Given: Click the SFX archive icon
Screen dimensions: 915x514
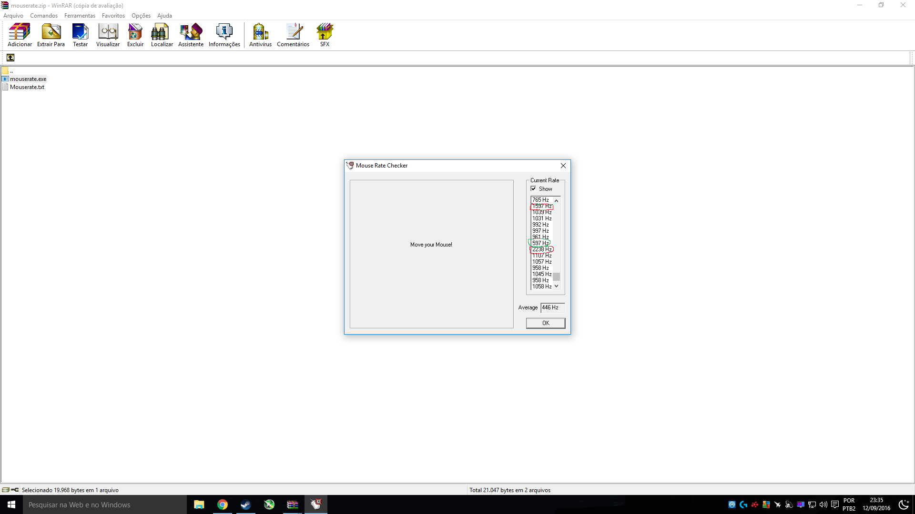Looking at the screenshot, I should pyautogui.click(x=325, y=35).
